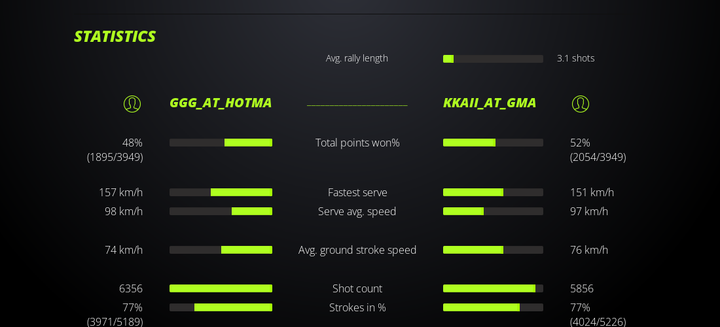
Task: Click the 5856 shot count bar
Action: pyautogui.click(x=493, y=288)
